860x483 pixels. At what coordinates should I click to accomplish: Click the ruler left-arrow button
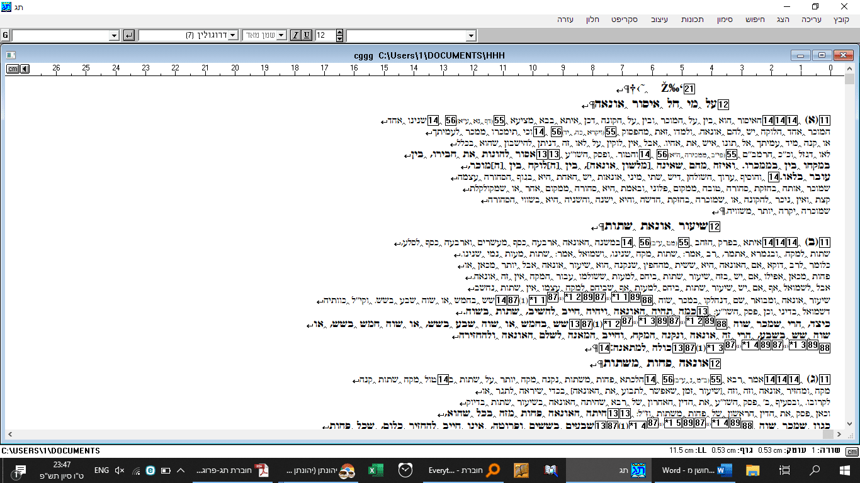pyautogui.click(x=25, y=69)
